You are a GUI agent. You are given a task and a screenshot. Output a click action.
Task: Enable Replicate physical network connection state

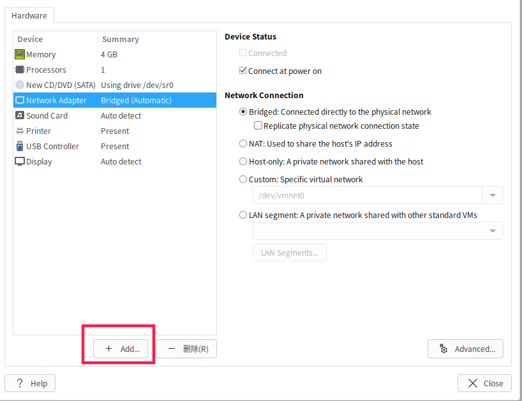258,126
